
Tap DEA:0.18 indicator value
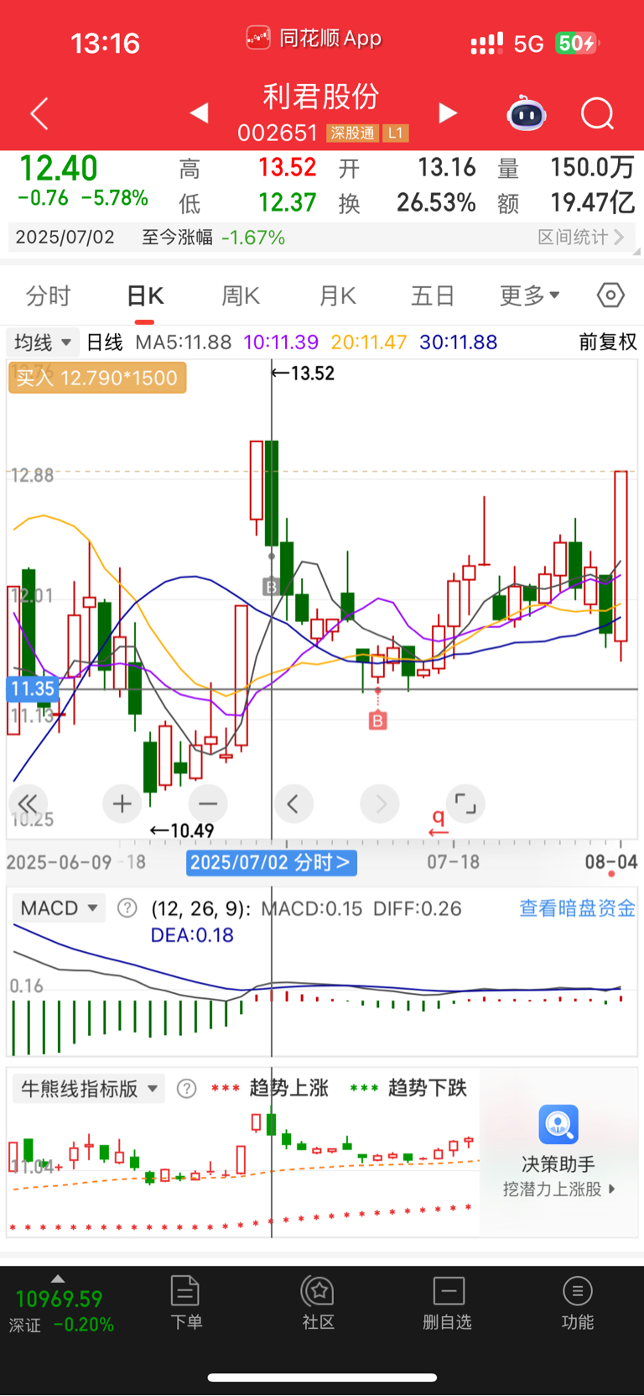[x=192, y=935]
